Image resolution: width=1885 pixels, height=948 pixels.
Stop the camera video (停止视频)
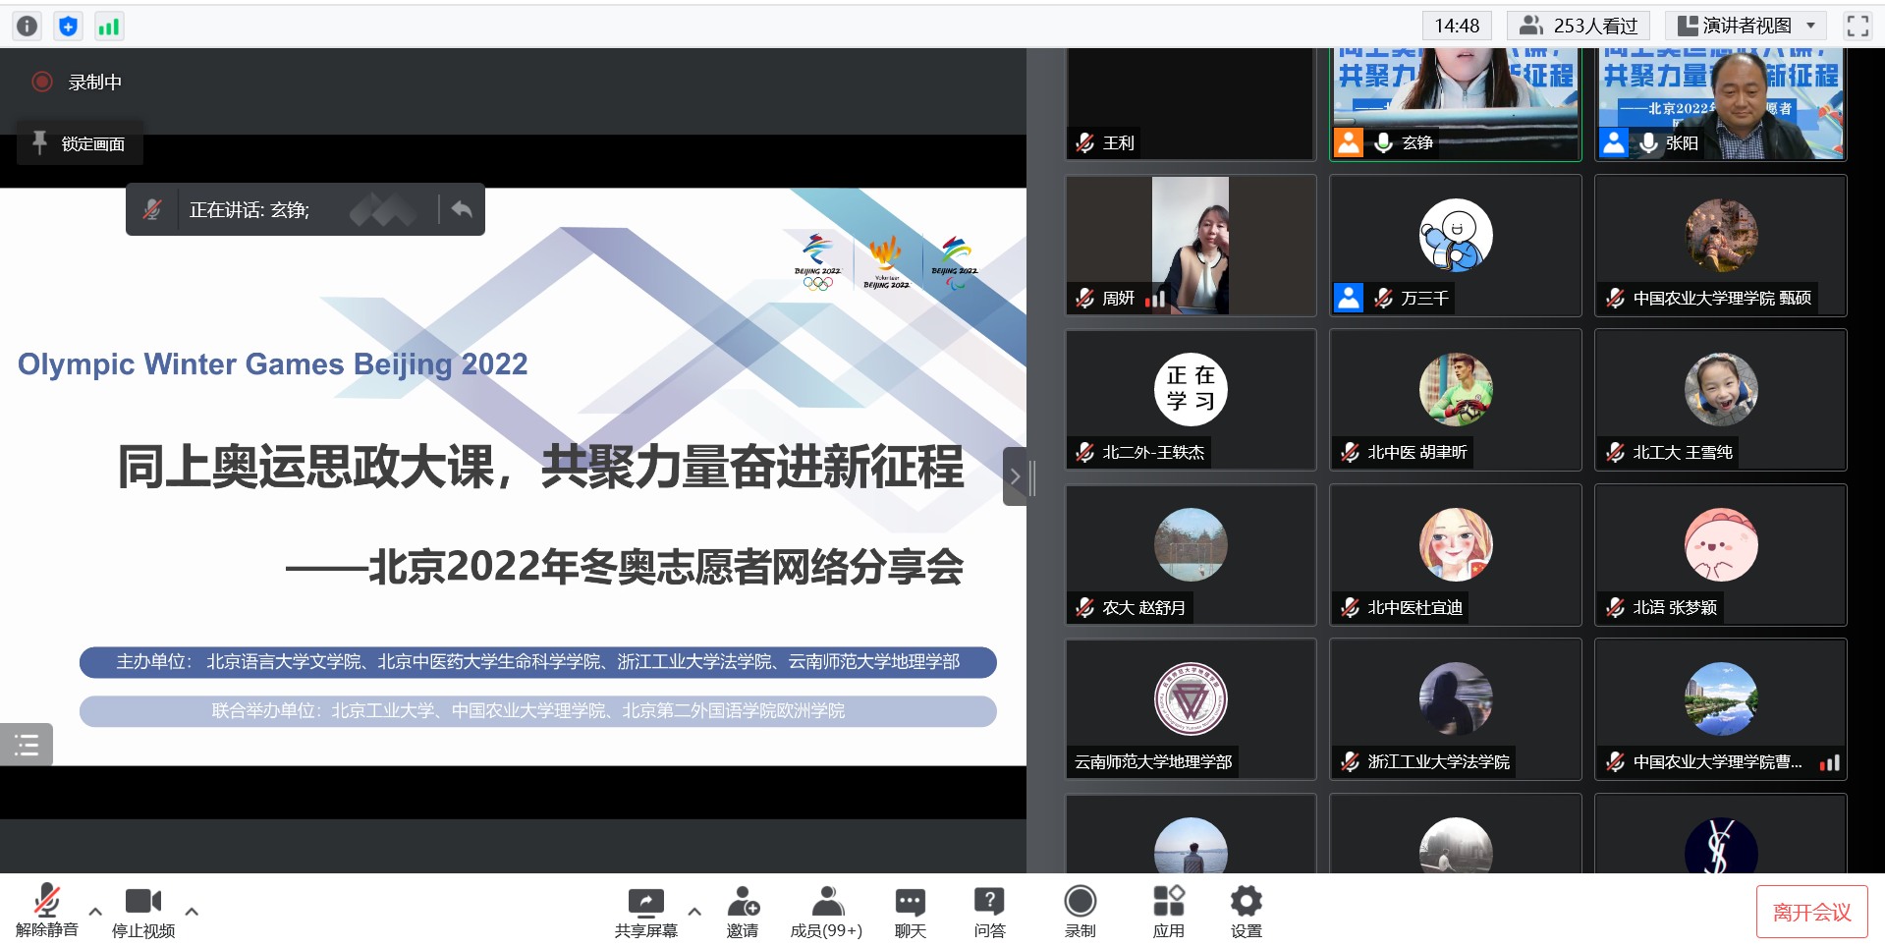143,911
